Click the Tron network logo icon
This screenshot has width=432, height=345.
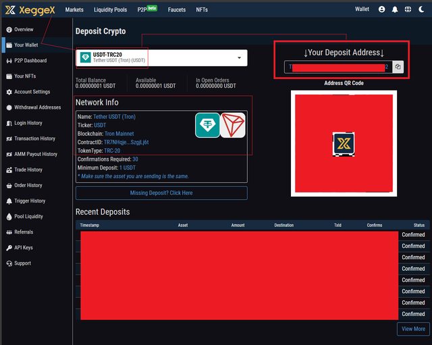[x=233, y=125]
